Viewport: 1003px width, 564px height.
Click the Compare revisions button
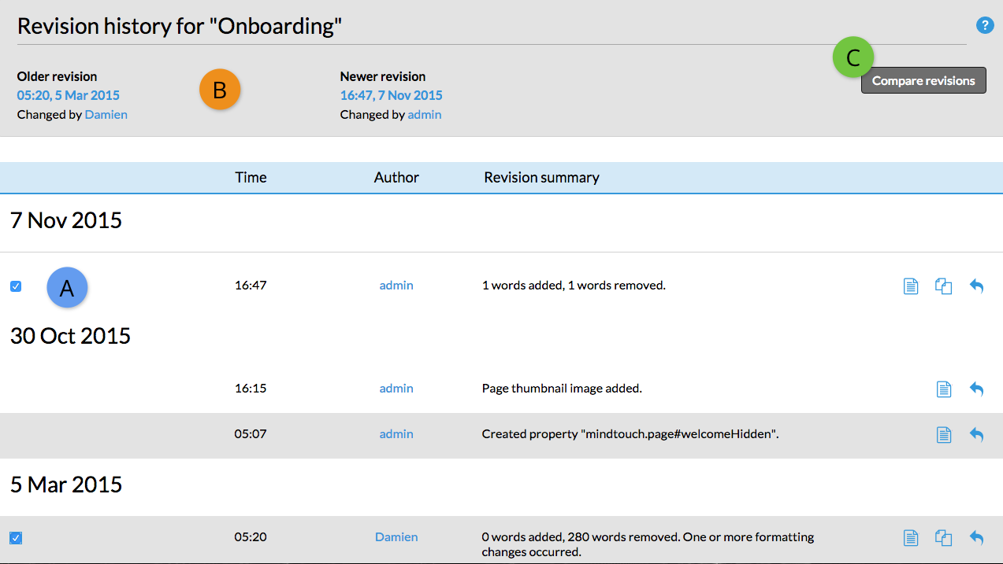[923, 80]
